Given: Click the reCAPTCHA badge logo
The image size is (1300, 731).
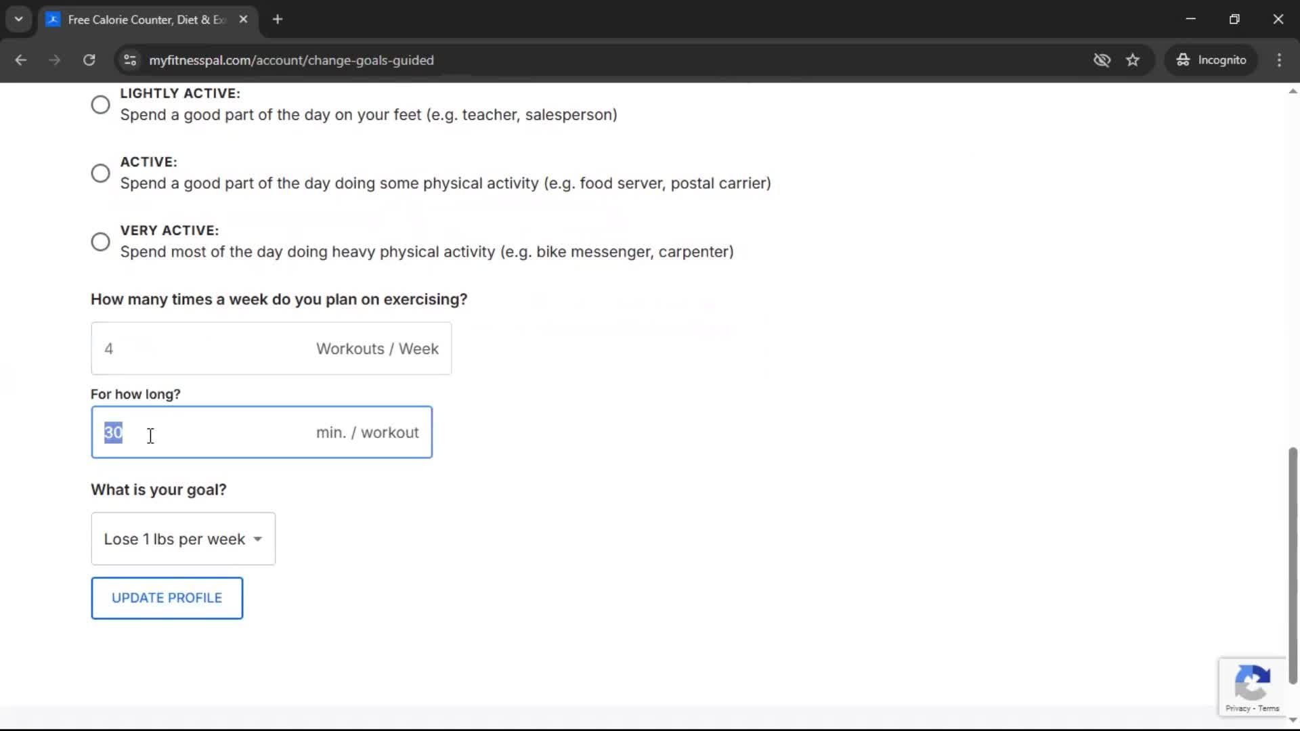Looking at the screenshot, I should pos(1252,682).
